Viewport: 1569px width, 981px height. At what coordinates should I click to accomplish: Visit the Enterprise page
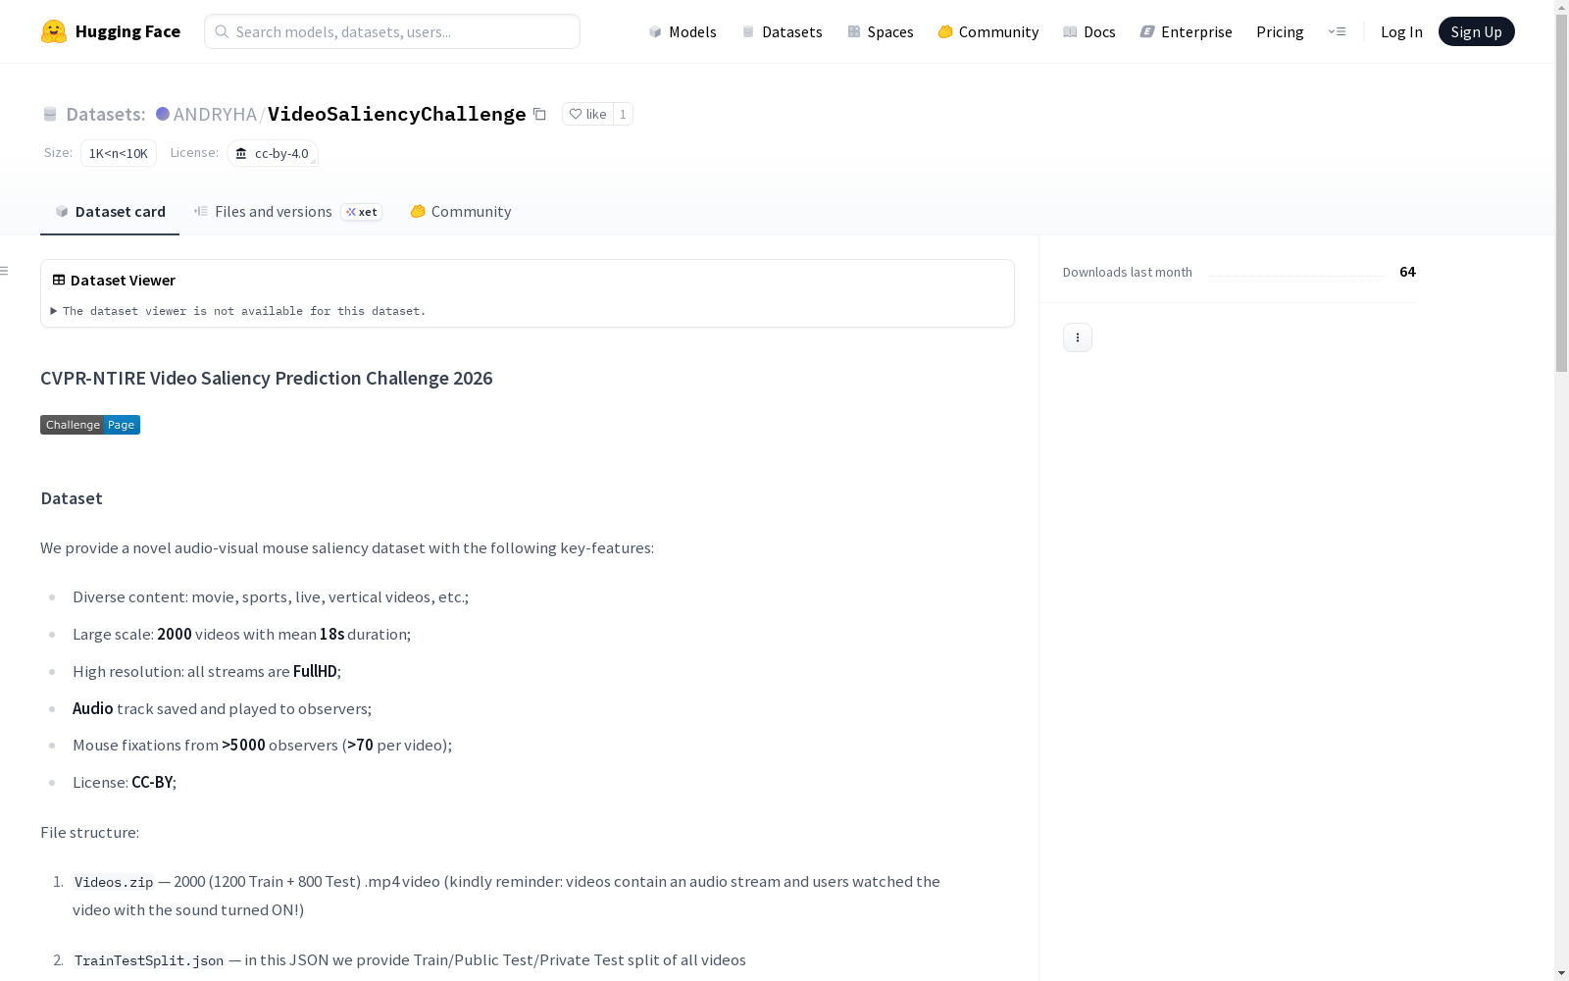pyautogui.click(x=1187, y=31)
